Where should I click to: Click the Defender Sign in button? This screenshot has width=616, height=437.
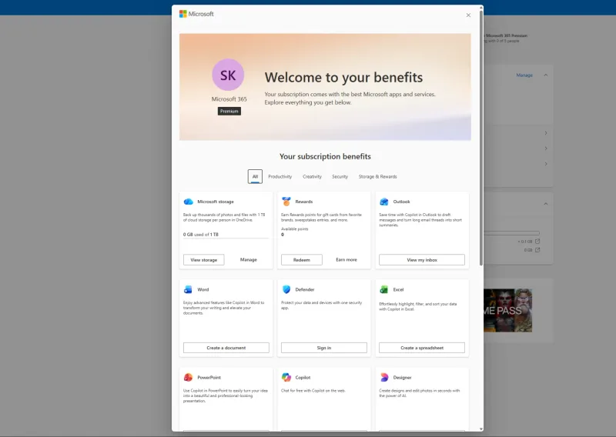324,348
